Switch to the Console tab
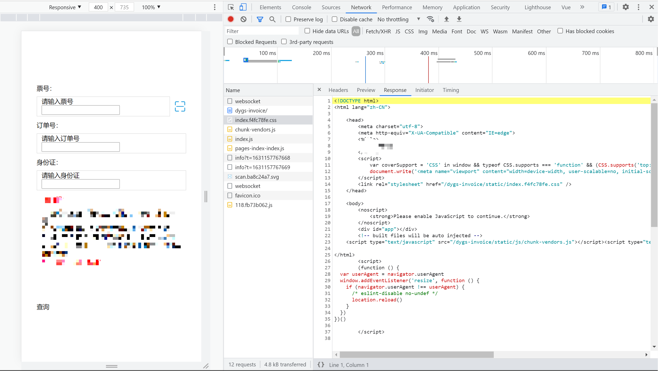Image resolution: width=658 pixels, height=371 pixels. point(301,7)
